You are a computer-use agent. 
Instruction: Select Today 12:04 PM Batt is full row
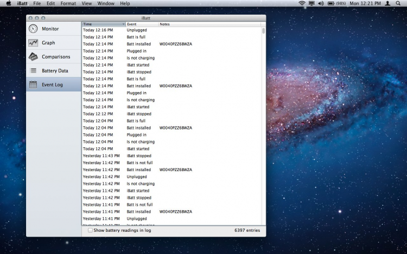point(171,121)
